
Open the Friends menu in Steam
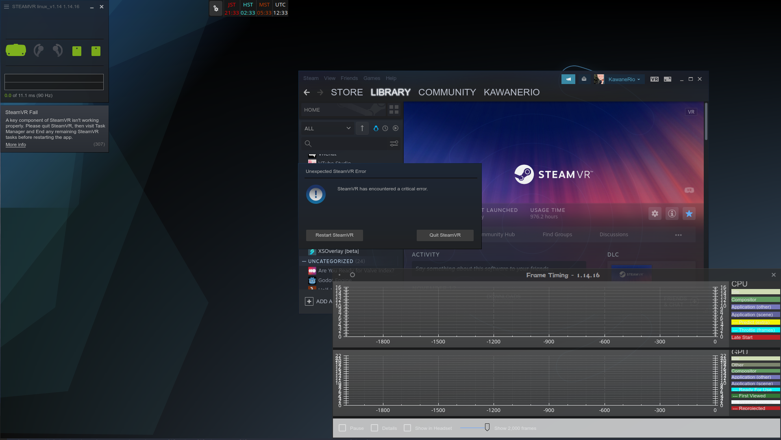(349, 78)
